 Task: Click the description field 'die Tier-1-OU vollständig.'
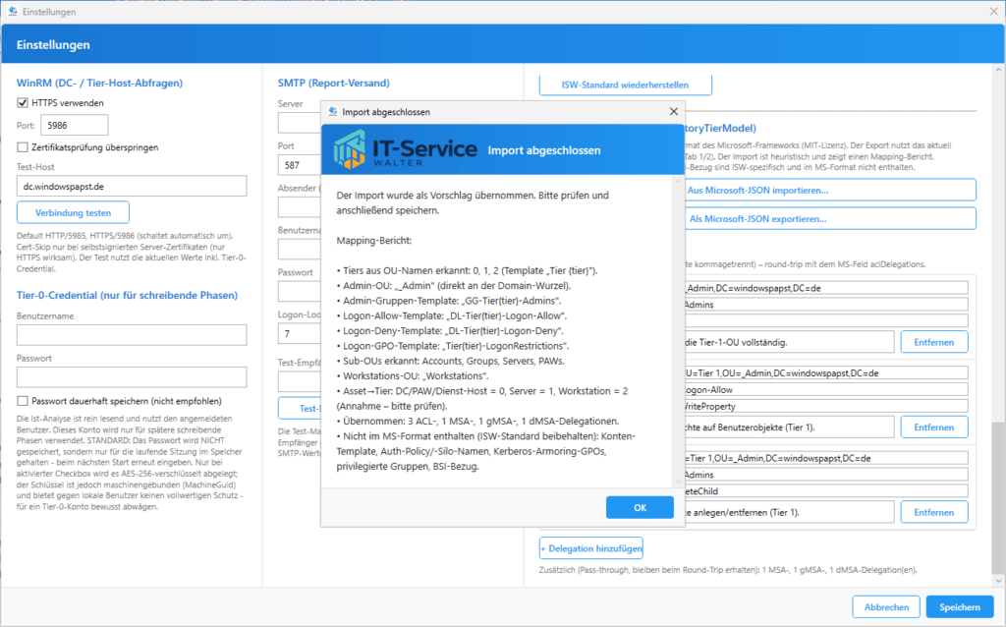click(789, 342)
